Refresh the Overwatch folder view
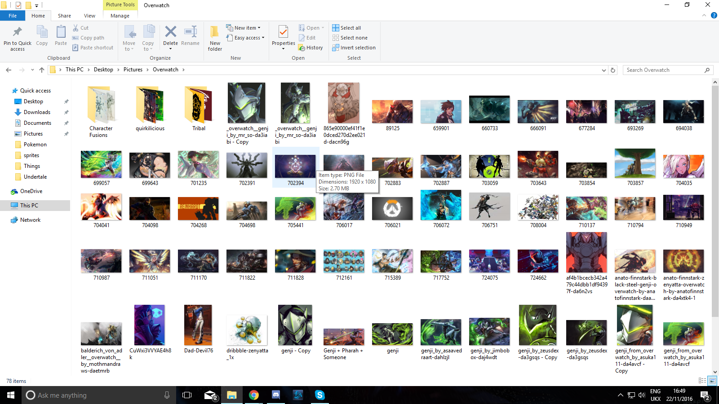719x404 pixels. point(613,70)
